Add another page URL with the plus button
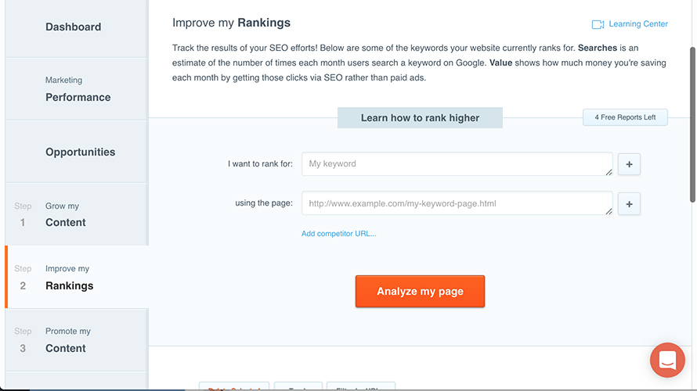Viewport: 697px width, 391px height. (629, 204)
